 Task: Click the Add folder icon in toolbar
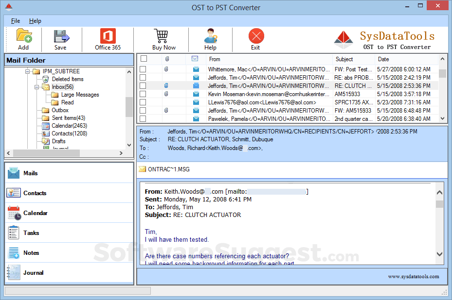coord(23,36)
